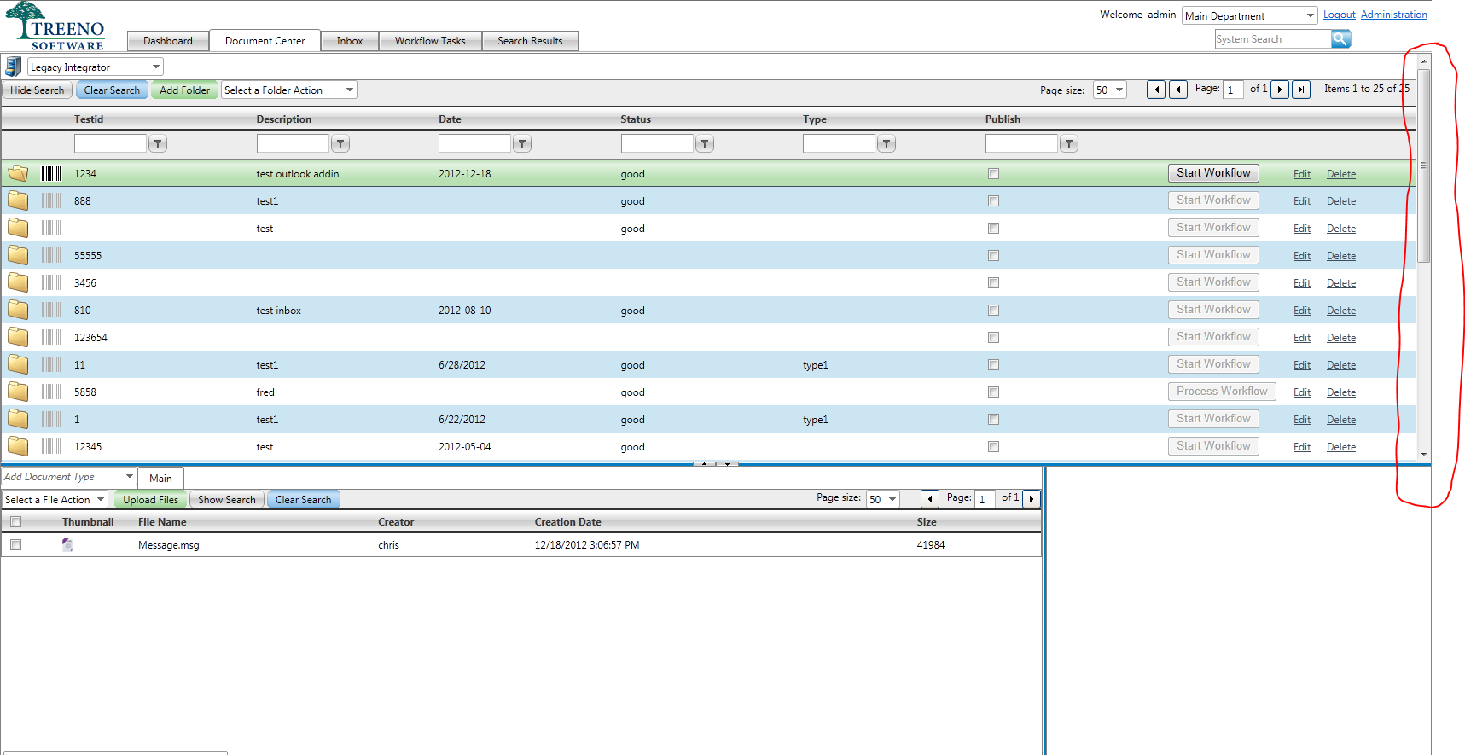Click the filter icon for Publish column

click(1069, 144)
